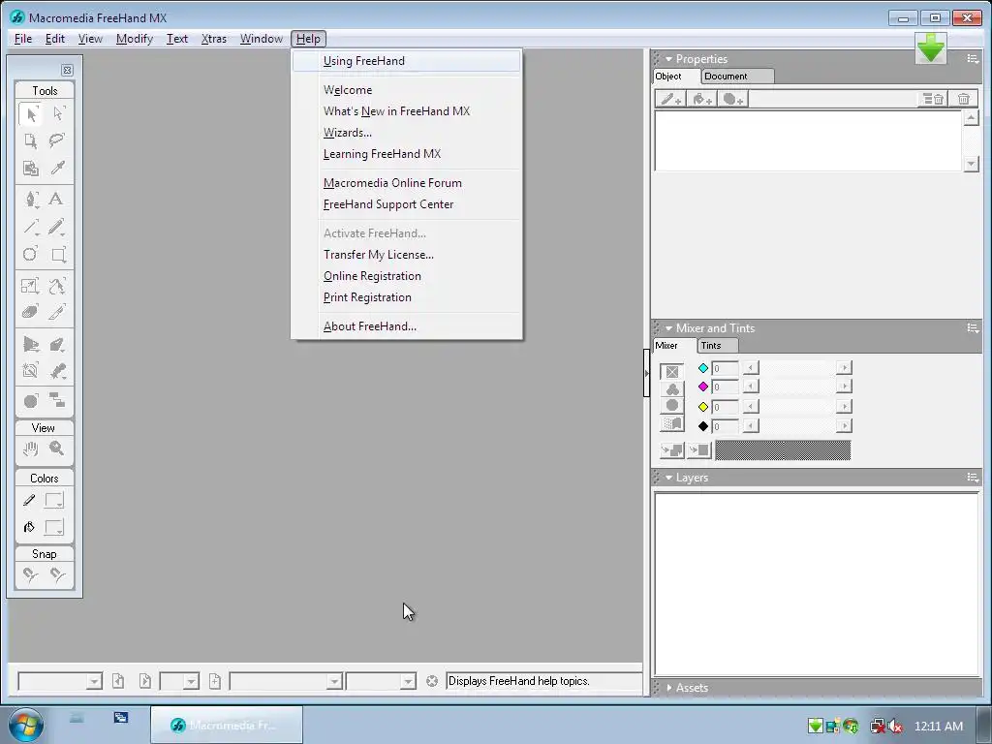992x744 pixels.
Task: Collapse the Layers panel
Action: tap(668, 478)
